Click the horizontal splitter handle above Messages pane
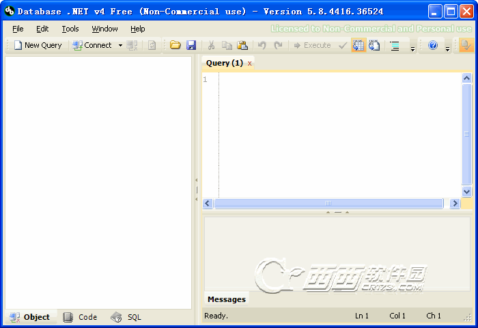Screen dimensions: 478x328 (337, 212)
